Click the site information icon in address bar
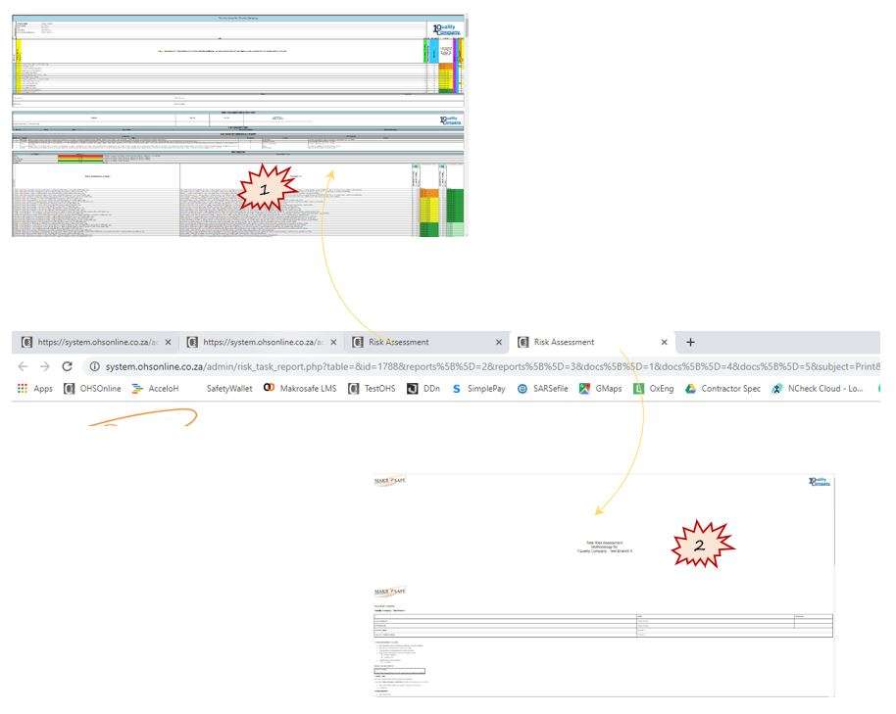 tap(95, 366)
